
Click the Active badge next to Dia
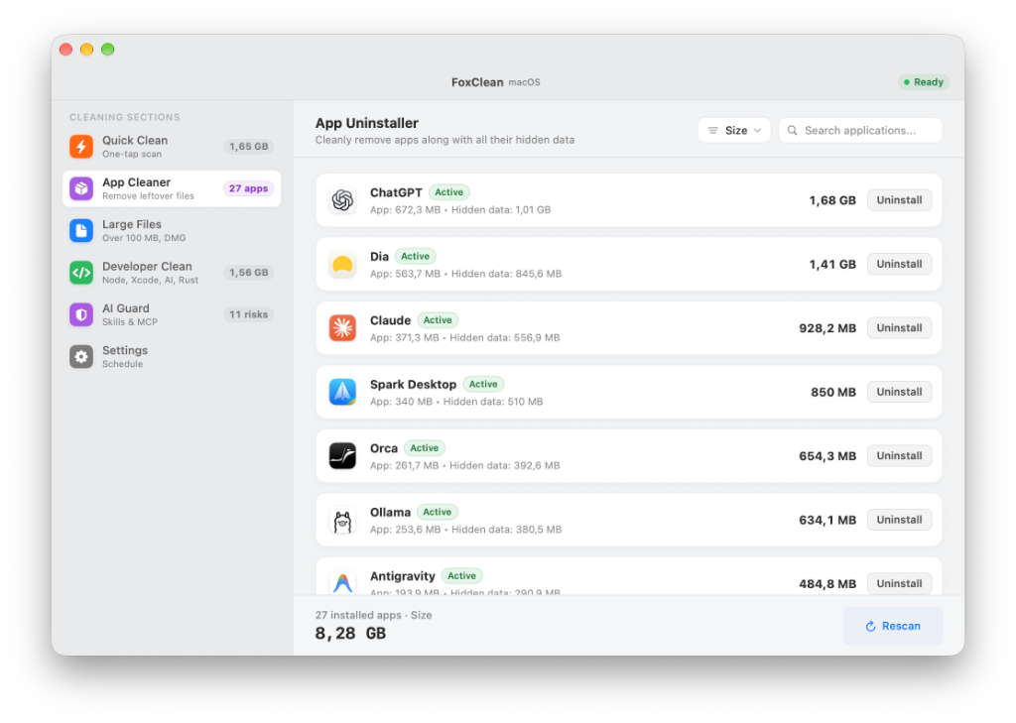point(416,257)
